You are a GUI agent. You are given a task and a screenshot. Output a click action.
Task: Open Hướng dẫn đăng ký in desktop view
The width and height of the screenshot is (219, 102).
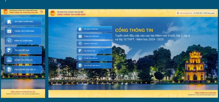click(x=94, y=58)
